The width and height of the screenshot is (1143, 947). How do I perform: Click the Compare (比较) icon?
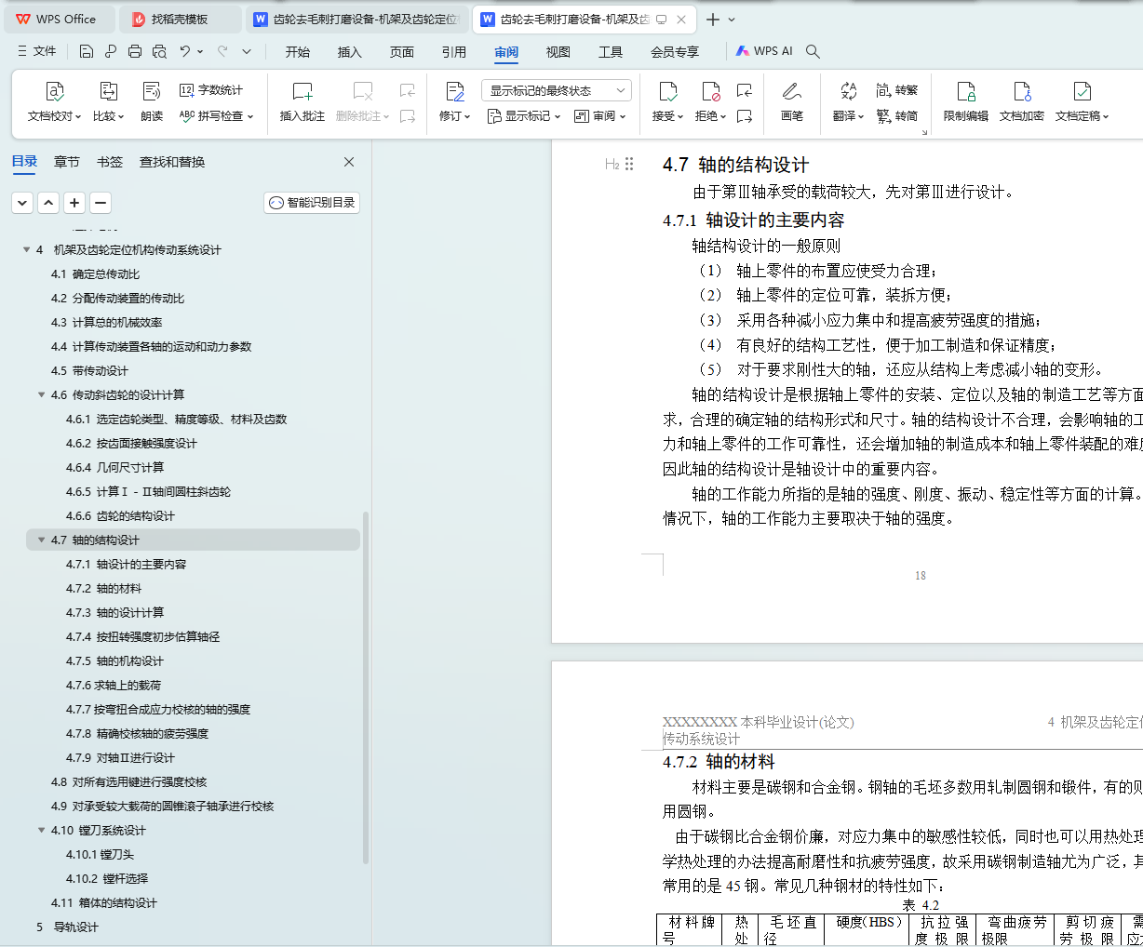click(108, 103)
